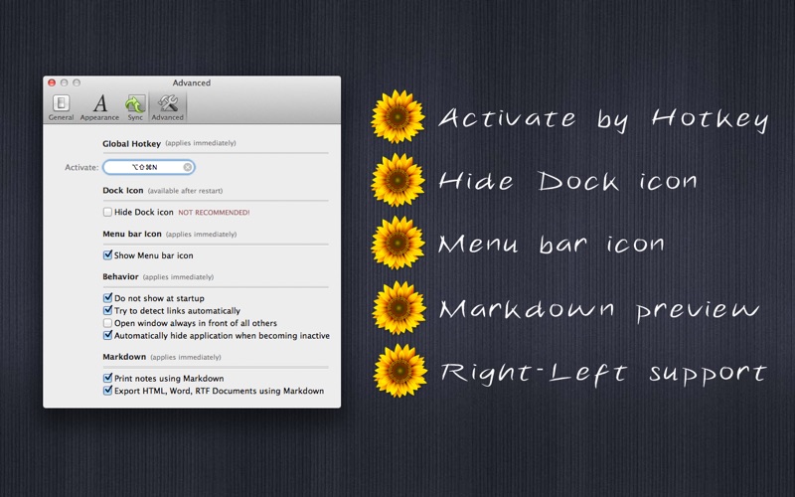Viewport: 795px width, 497px height.
Task: Toggle Automatically hide application when becoming inactive
Action: click(107, 335)
